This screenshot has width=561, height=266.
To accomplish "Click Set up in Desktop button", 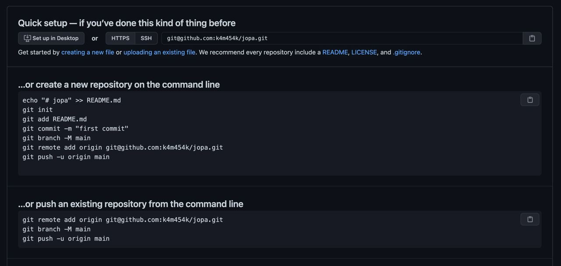I will point(51,38).
